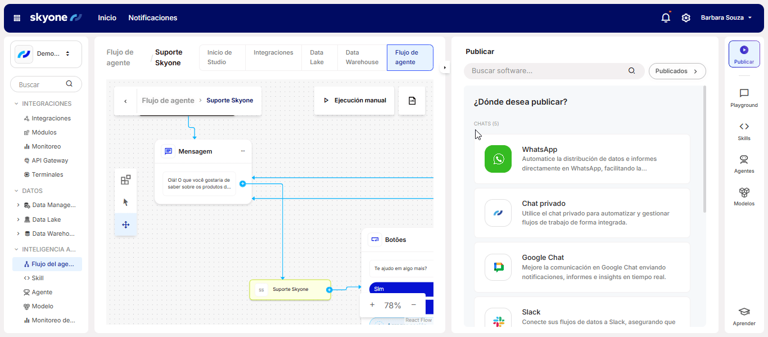Expand the Data Lake tree item

18,219
